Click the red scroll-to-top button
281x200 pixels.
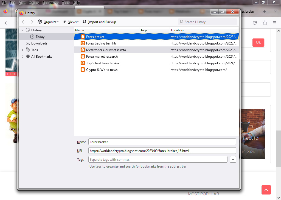click(266, 190)
